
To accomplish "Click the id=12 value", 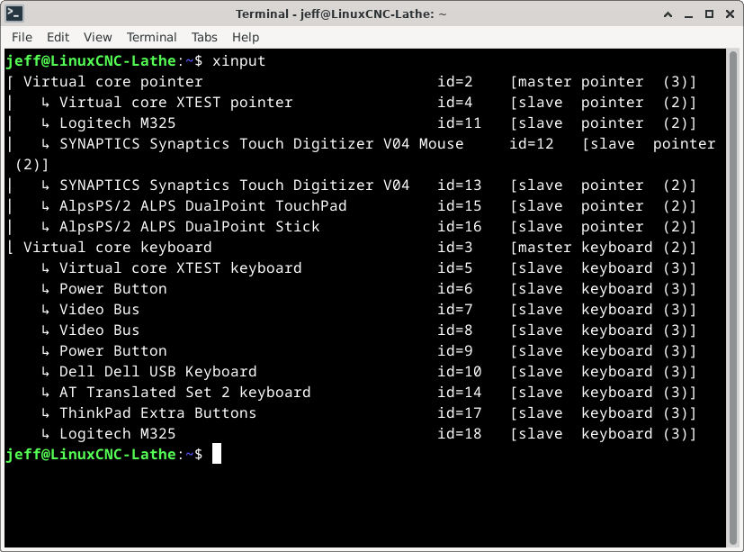I will click(532, 144).
